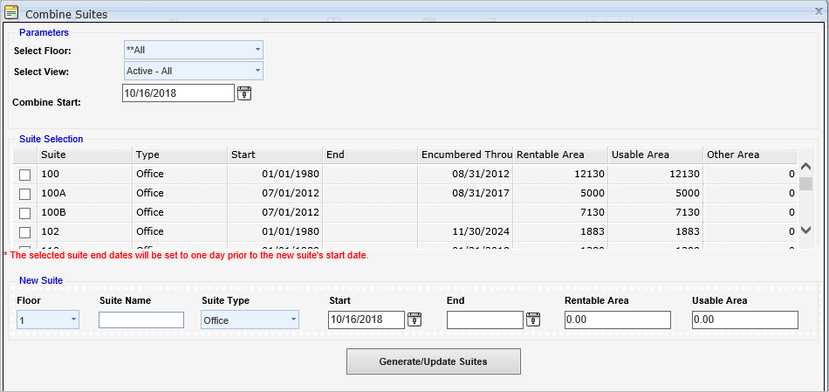This screenshot has width=829, height=392.
Task: Open the Combine Start calendar picker
Action: pos(244,93)
